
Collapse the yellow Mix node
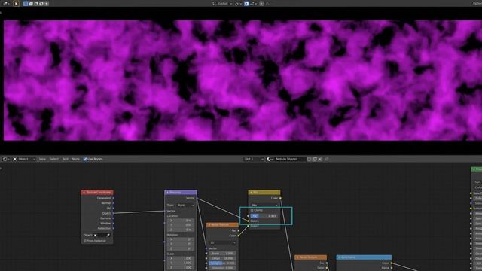251,193
